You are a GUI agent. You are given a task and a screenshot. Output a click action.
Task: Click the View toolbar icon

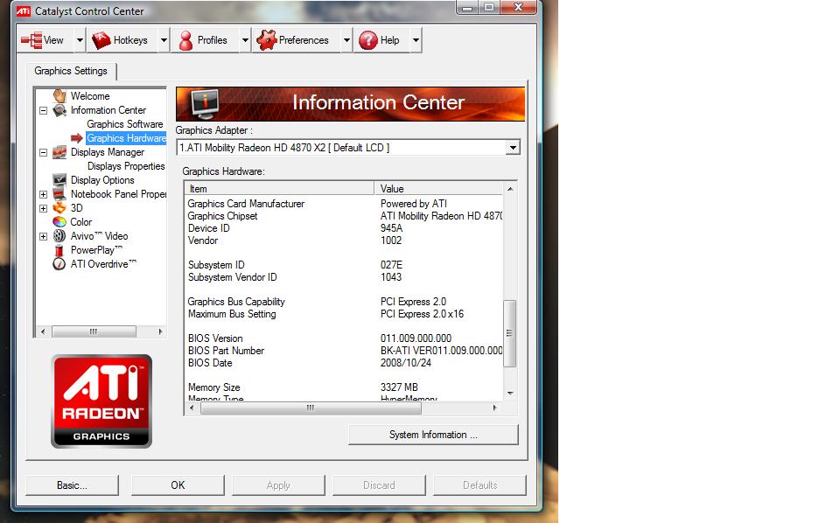click(31, 40)
